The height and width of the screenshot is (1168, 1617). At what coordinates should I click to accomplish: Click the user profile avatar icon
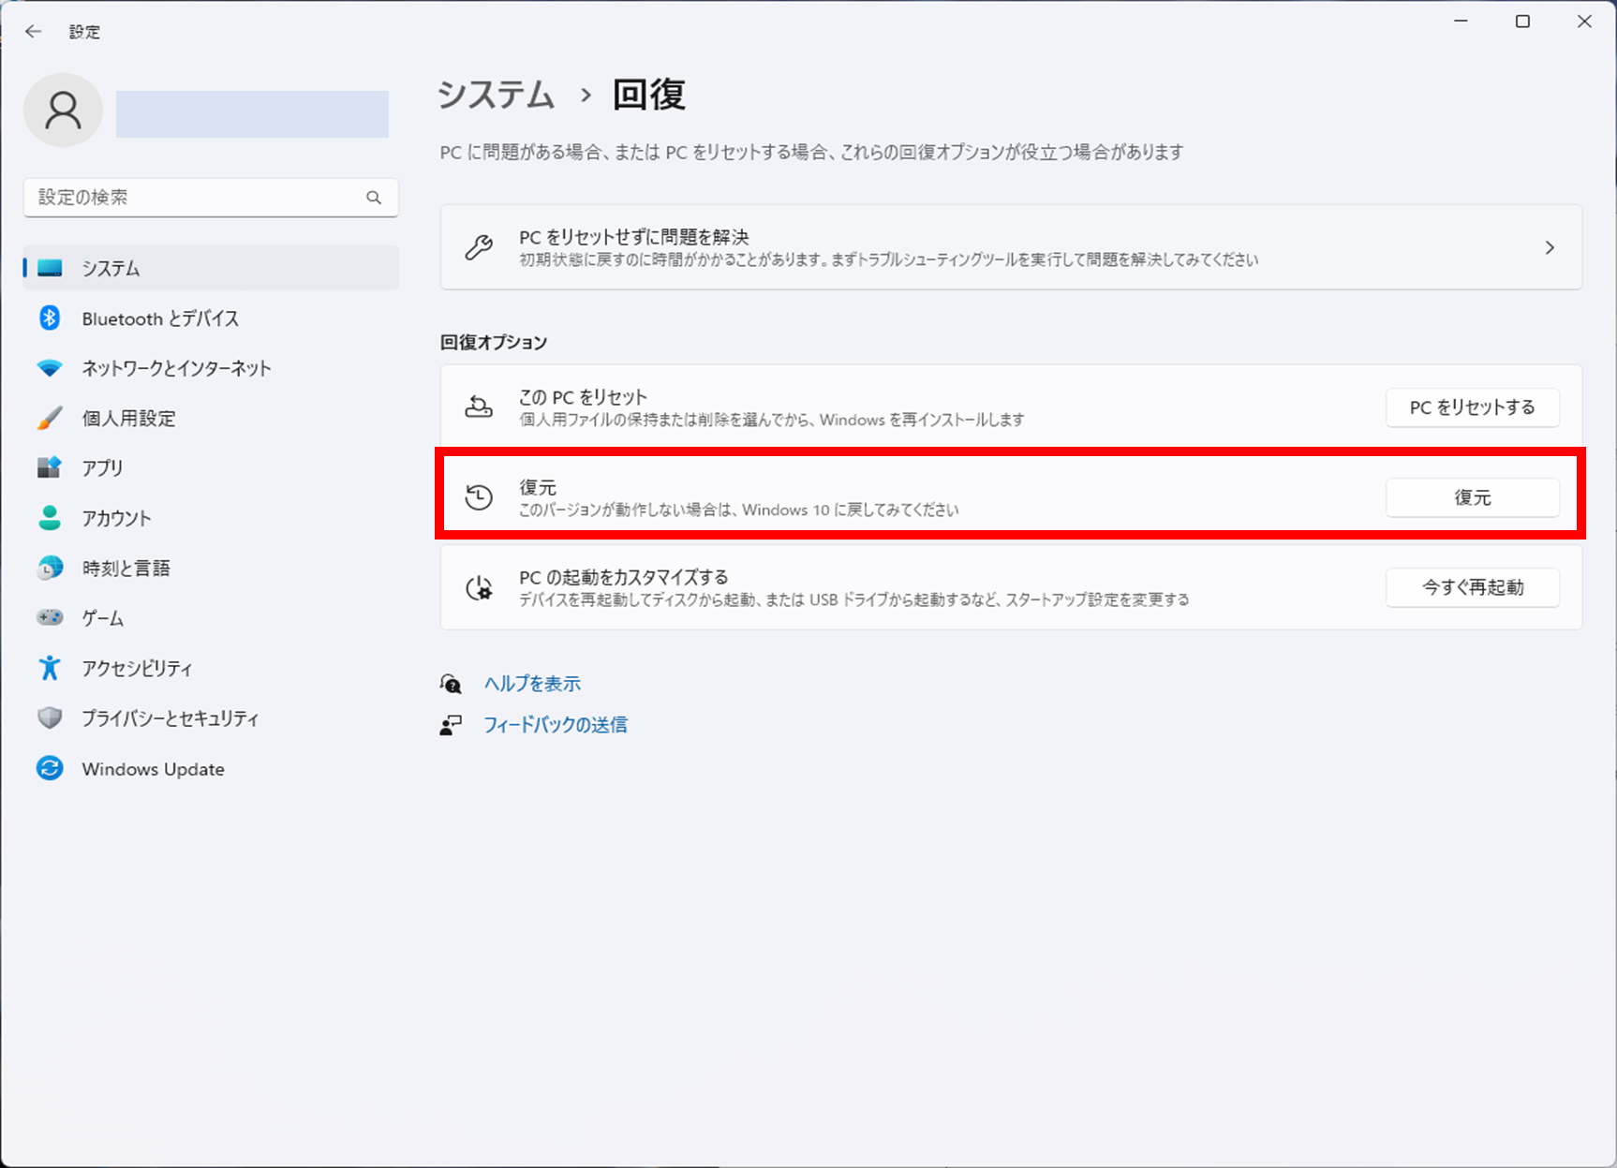(x=63, y=111)
